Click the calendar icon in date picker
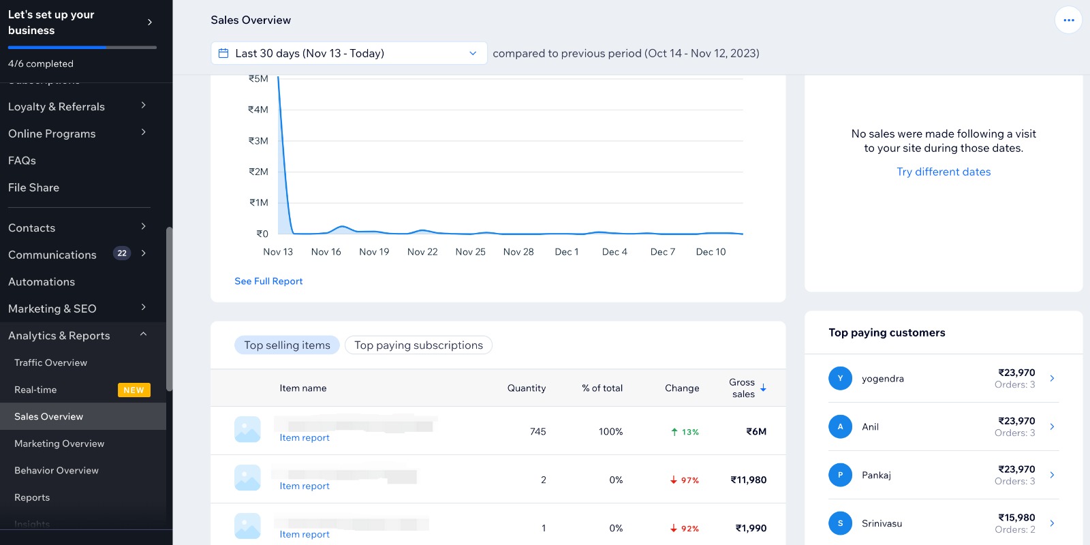Screen dimensions: 1090x545 point(223,53)
